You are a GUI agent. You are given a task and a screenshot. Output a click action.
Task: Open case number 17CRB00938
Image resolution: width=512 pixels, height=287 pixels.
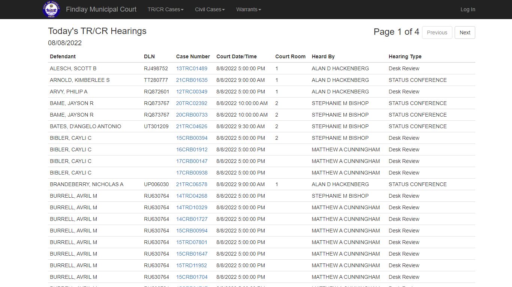192,173
